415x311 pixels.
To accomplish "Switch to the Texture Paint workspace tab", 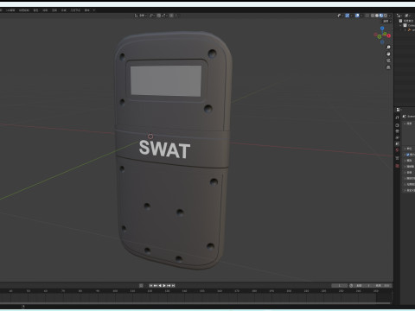I will tap(24, 10).
